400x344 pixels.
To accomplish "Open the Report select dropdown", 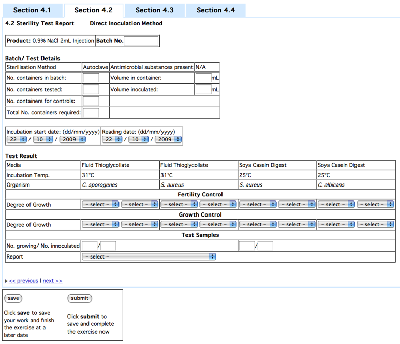I will coord(149,256).
